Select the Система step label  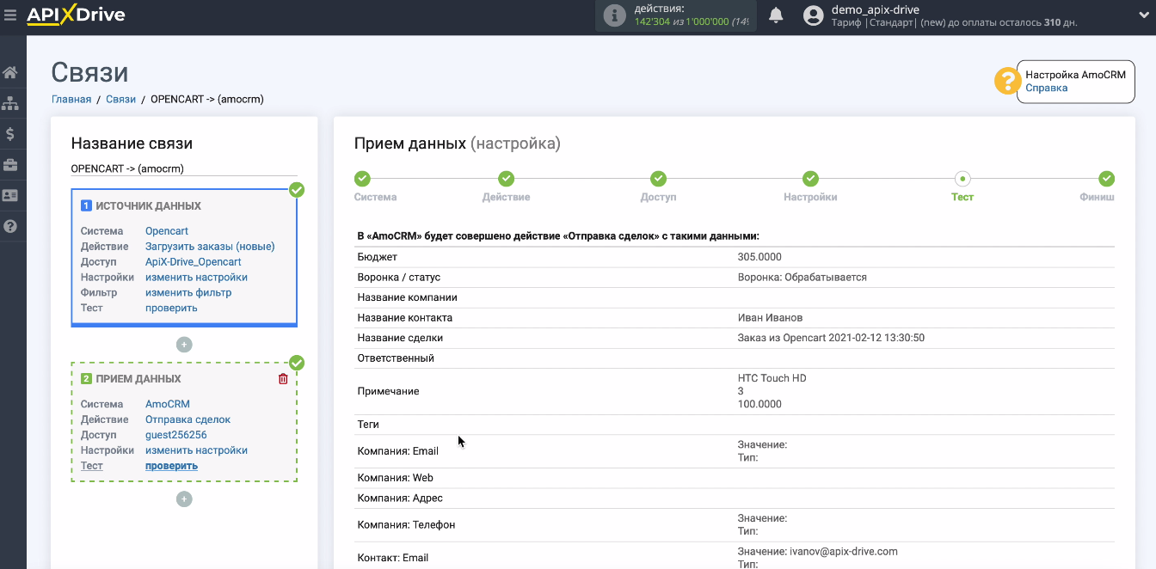coord(376,197)
